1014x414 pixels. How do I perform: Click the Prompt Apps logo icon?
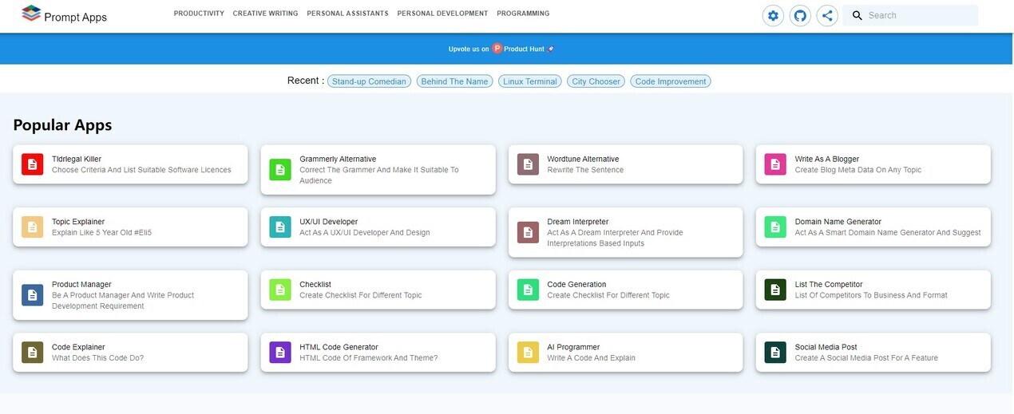pyautogui.click(x=31, y=14)
